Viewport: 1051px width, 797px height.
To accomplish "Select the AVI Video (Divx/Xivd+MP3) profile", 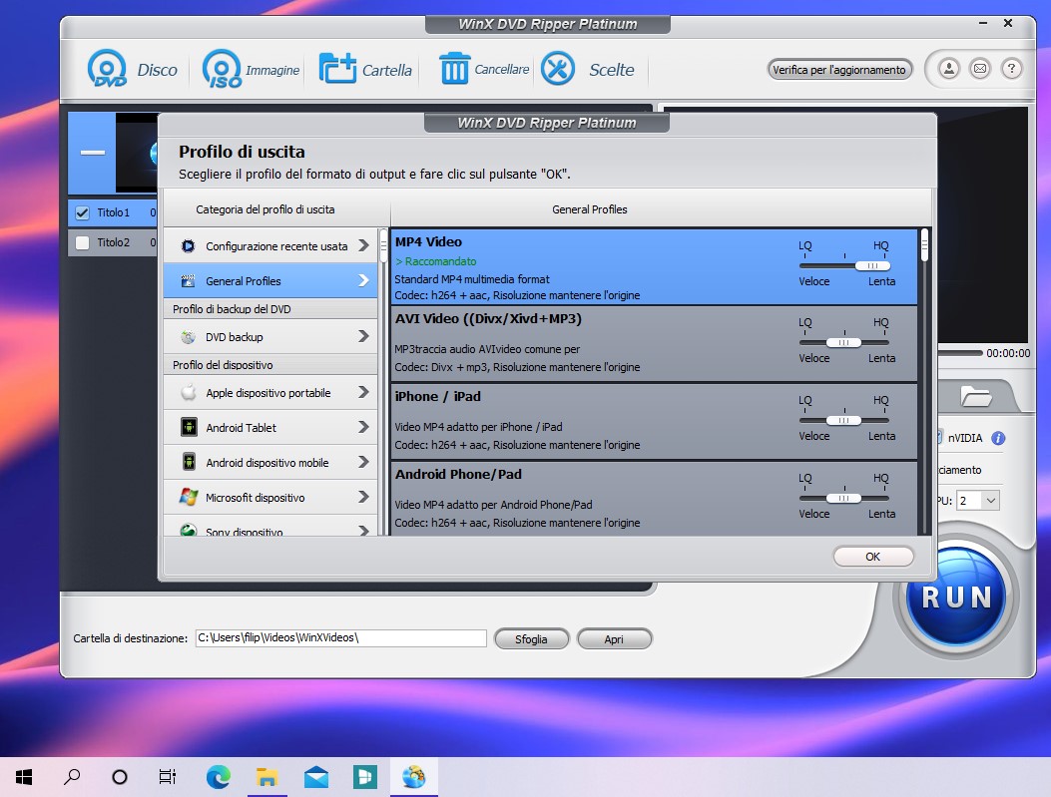I will click(654, 344).
